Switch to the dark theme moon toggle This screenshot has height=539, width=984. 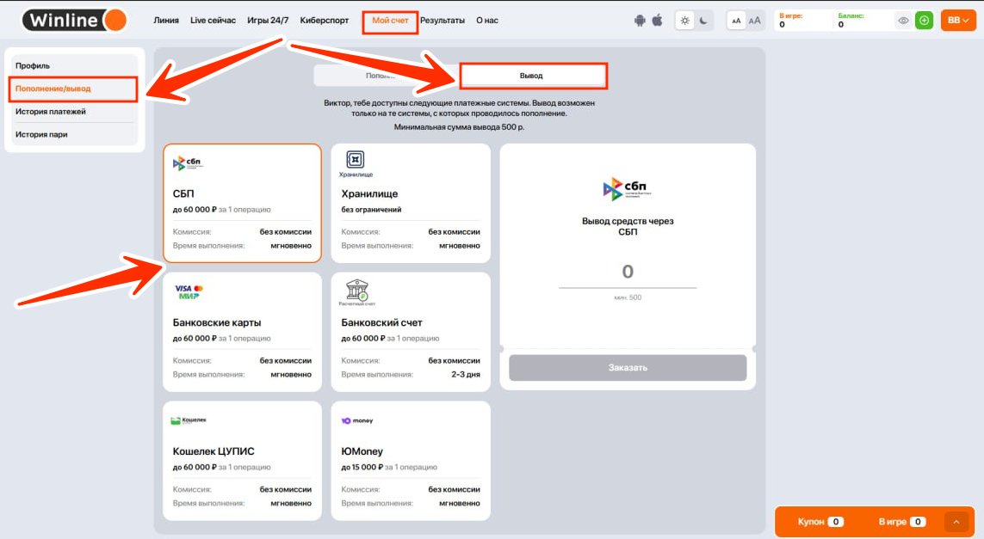pyautogui.click(x=703, y=21)
